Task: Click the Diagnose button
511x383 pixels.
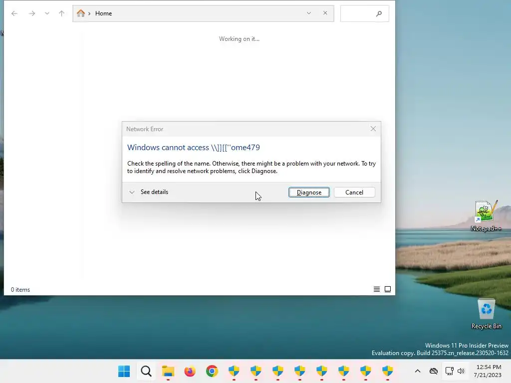Action: 309,192
